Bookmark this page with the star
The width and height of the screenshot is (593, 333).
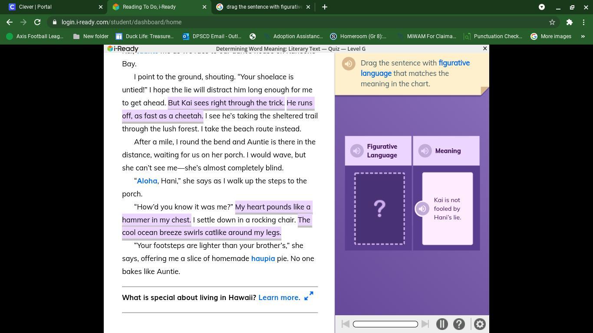click(x=552, y=22)
